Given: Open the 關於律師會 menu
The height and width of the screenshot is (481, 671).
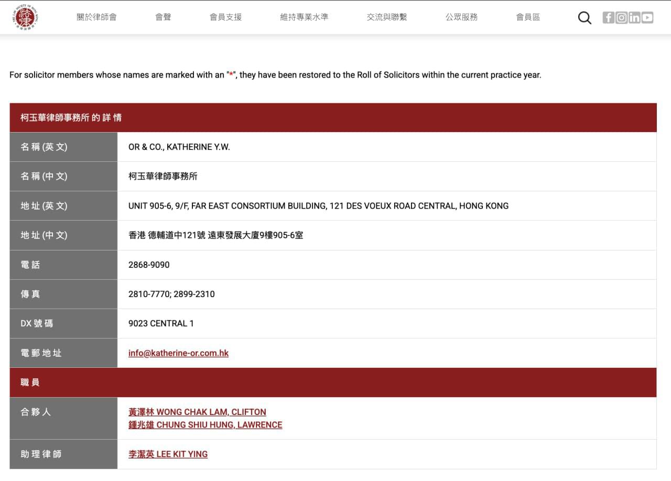Looking at the screenshot, I should [x=97, y=17].
